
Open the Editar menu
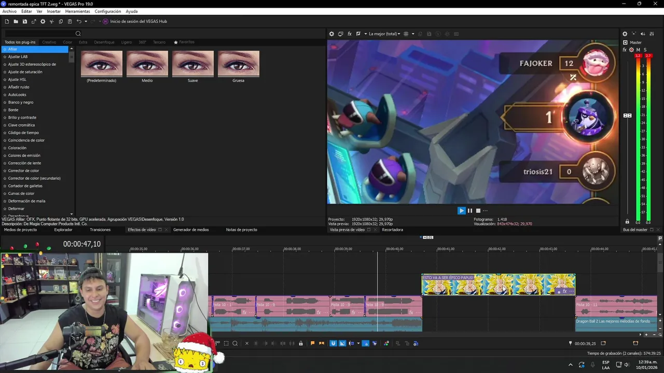coord(26,11)
